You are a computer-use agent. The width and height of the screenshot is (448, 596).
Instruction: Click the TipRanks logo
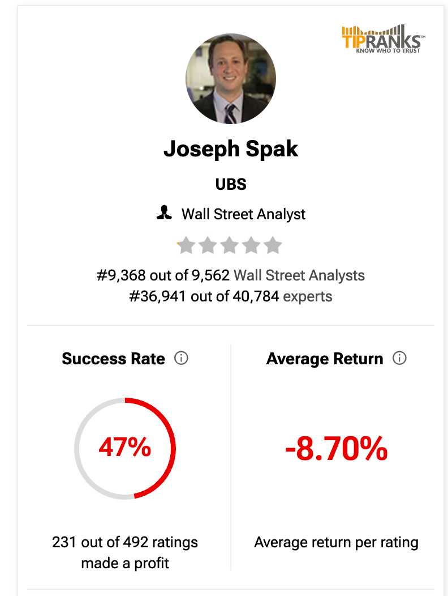point(384,39)
